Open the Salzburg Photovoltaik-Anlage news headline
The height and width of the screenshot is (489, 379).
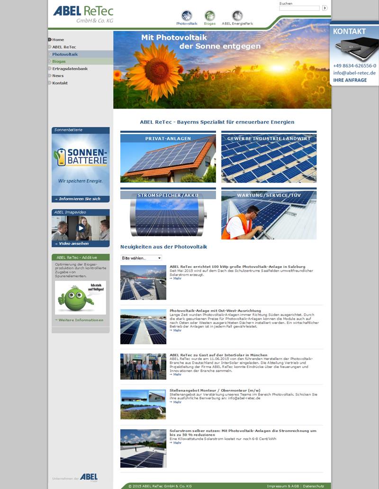coord(237,267)
